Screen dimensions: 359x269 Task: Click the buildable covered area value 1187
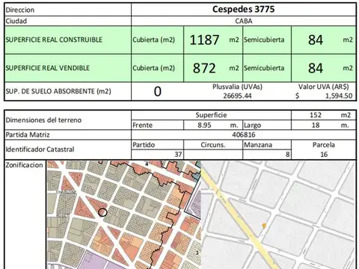coord(204,40)
